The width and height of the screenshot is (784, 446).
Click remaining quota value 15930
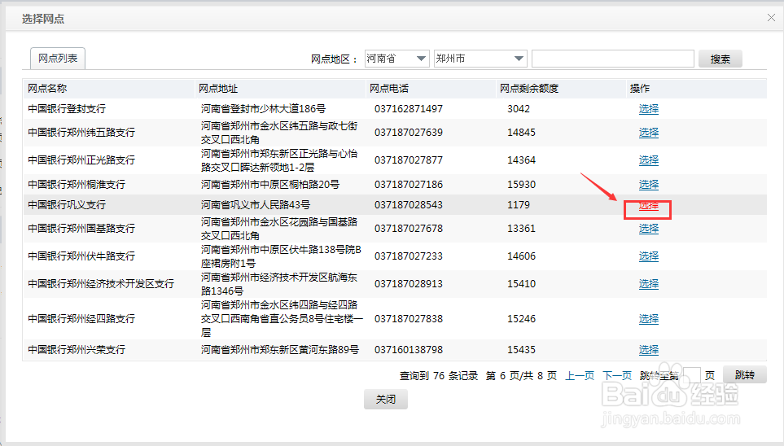[x=522, y=185]
